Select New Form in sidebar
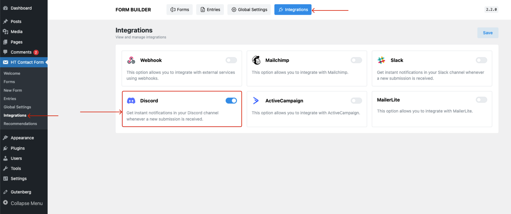 [x=13, y=90]
